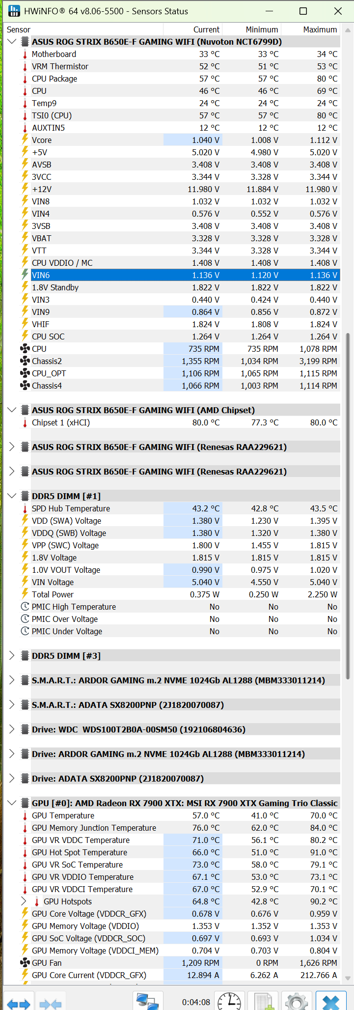Viewport: 354px width, 1010px height.
Task: Collapse the AMD Radeon RX 7900 XTX group
Action: [x=12, y=803]
